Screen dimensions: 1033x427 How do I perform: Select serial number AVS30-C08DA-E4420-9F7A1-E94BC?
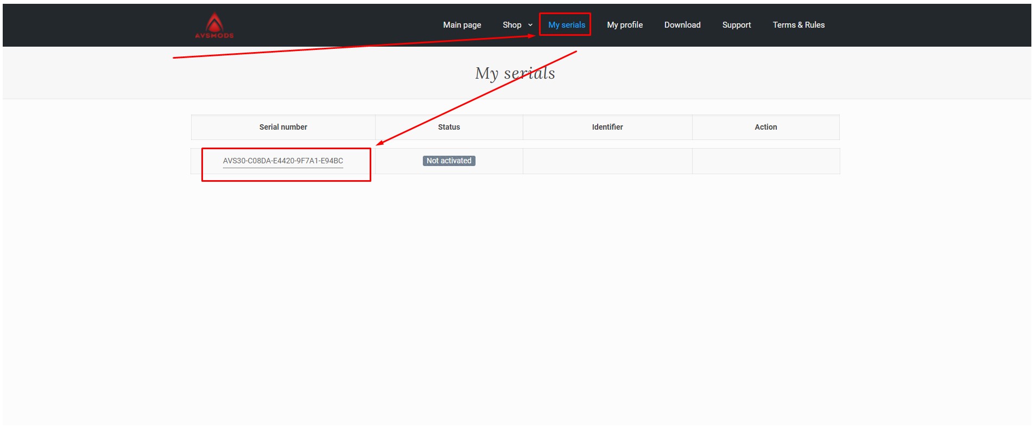(283, 161)
